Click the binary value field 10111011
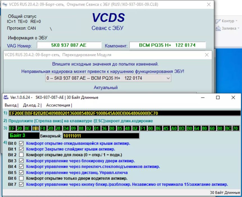The height and width of the screenshot is (197, 242). tap(101, 136)
